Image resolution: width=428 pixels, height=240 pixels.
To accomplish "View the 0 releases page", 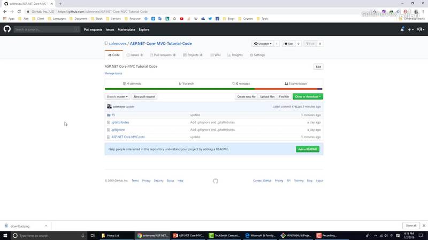I will tap(241, 84).
